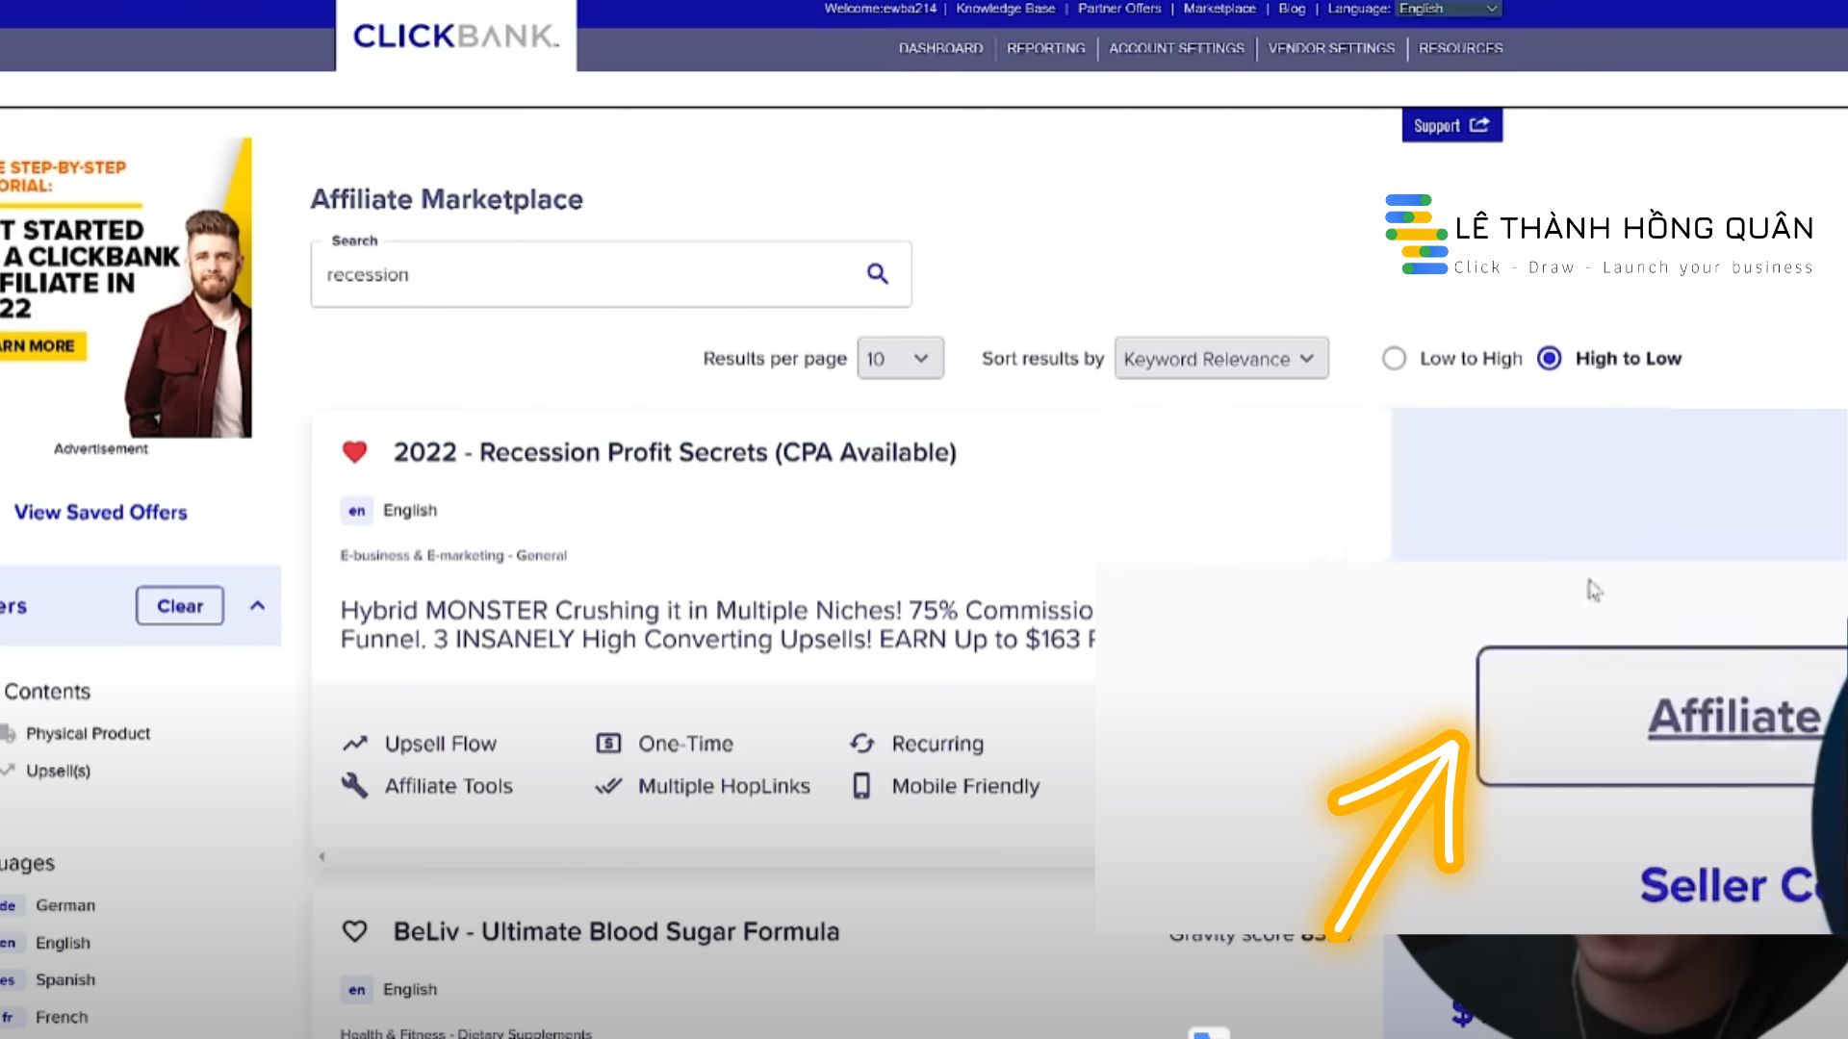Collapse the filters panel chevron
1848x1039 pixels.
click(257, 606)
